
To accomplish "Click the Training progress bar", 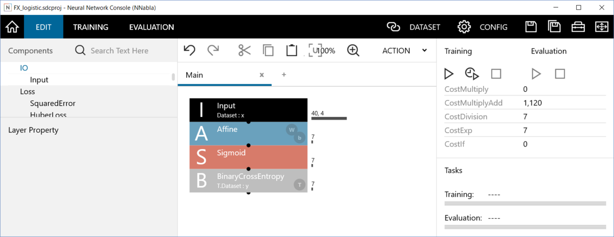I will (x=525, y=203).
